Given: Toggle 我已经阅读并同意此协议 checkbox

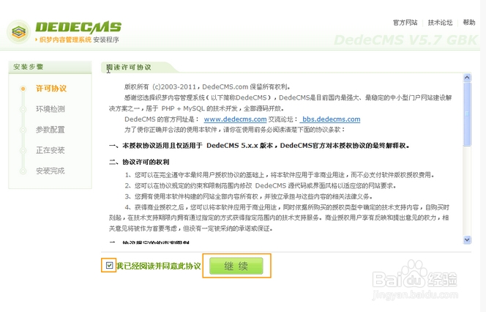Looking at the screenshot, I should tap(109, 265).
